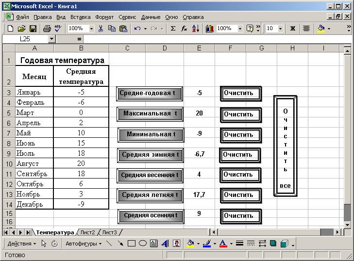Switch to the Лист3 sheet tab
354x261 pixels.
[109, 232]
